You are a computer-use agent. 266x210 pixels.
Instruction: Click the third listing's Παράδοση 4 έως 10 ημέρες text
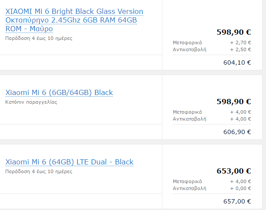[39, 171]
